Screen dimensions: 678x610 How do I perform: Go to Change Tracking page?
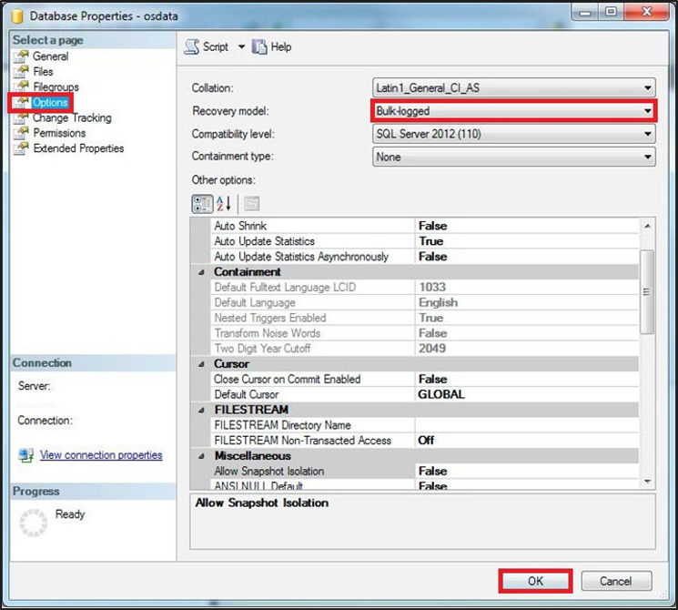pos(72,117)
